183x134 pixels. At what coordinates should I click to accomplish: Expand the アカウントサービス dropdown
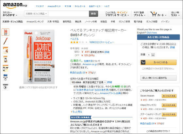click(117, 15)
